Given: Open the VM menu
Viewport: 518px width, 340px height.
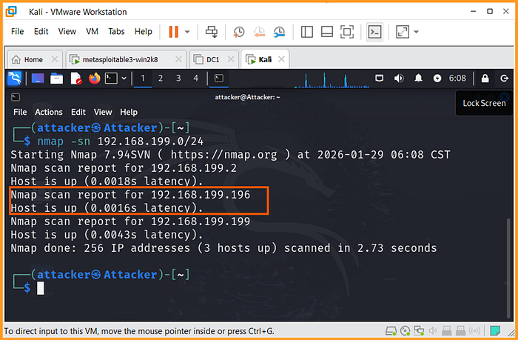Looking at the screenshot, I should pos(92,31).
